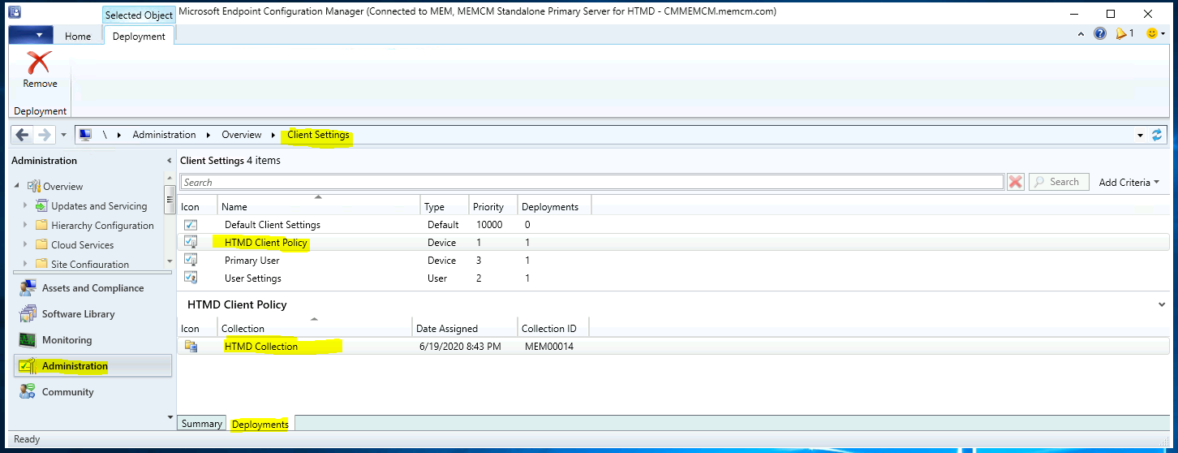This screenshot has width=1178, height=453.
Task: Click the Search input field
Action: (591, 182)
